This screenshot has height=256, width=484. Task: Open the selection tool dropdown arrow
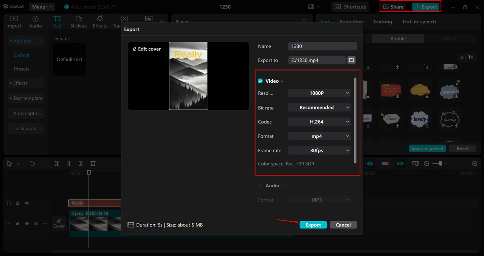coord(18,163)
